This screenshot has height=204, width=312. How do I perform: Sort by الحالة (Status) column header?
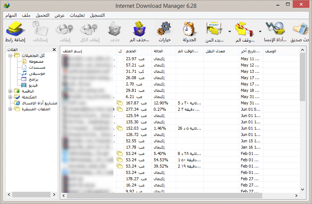pyautogui.click(x=163, y=51)
